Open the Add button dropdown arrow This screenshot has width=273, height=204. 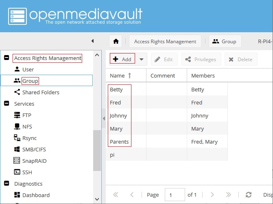pos(141,59)
